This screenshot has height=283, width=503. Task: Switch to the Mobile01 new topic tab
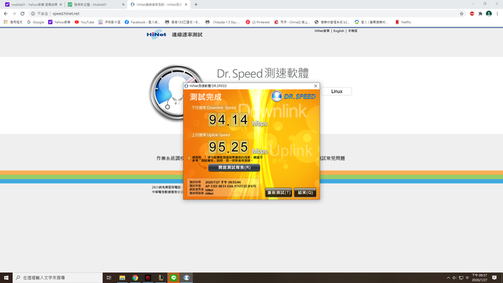coord(96,4)
